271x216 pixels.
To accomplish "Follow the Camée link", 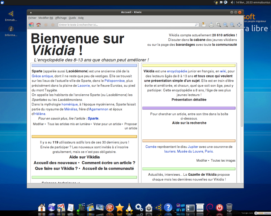I will tap(151, 147).
